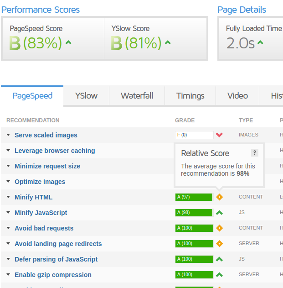The width and height of the screenshot is (283, 288).
Task: Open the Minimize request size recommendation link
Action: [47, 166]
